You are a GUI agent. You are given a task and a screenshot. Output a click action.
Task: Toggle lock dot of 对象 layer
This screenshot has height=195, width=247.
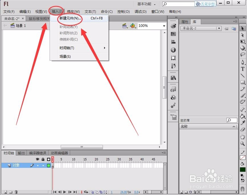[x=43, y=166]
